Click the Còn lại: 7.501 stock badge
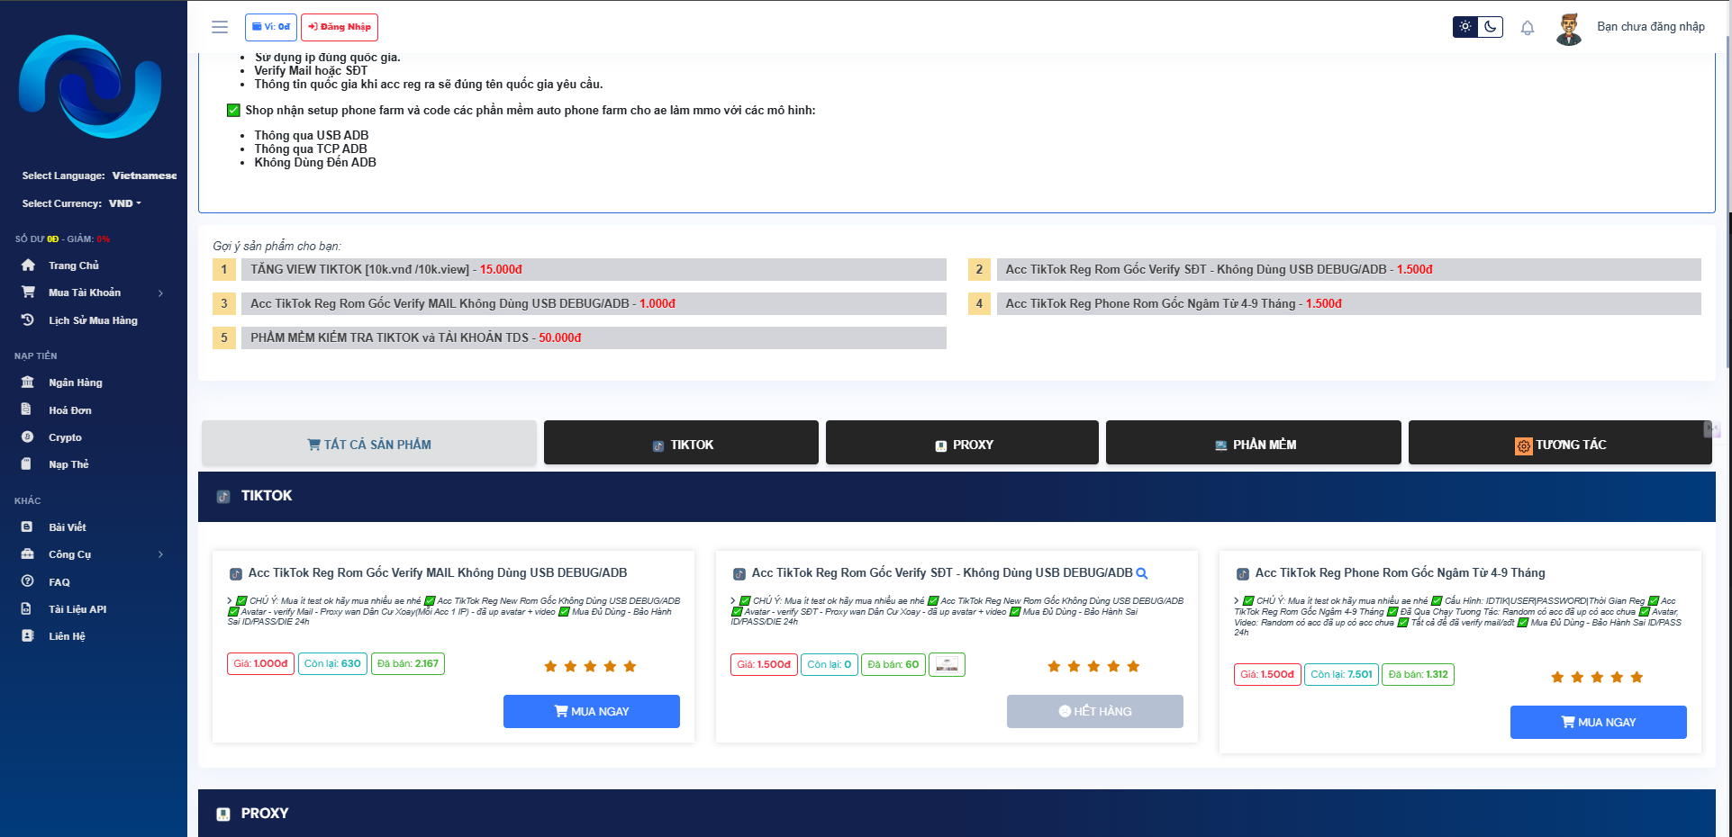 pos(1341,674)
